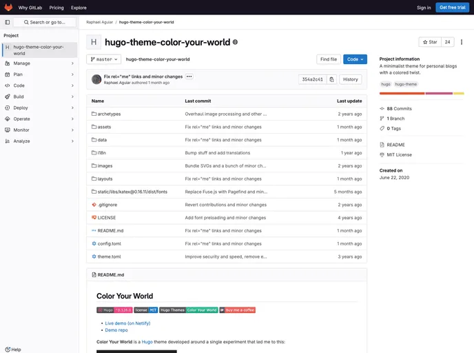Open the static/libs/katex fonts folder
Image resolution: width=474 pixels, height=353 pixels.
coord(132,192)
